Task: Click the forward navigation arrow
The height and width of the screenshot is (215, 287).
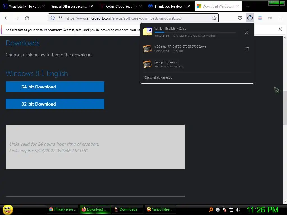Action: tap(17, 18)
